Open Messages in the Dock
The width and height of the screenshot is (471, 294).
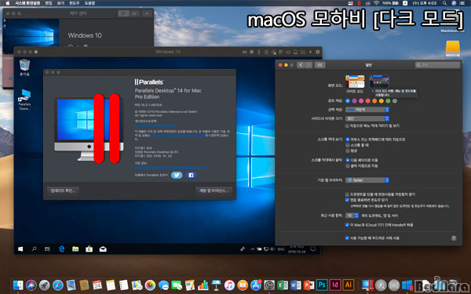163,285
